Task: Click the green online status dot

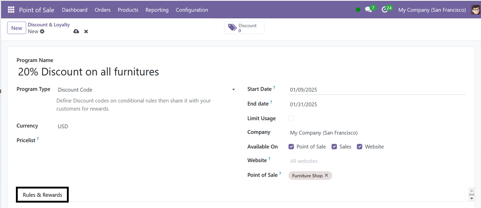Action: tap(358, 10)
